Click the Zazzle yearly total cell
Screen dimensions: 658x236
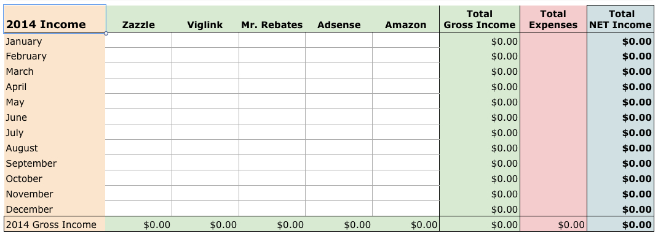(x=138, y=224)
